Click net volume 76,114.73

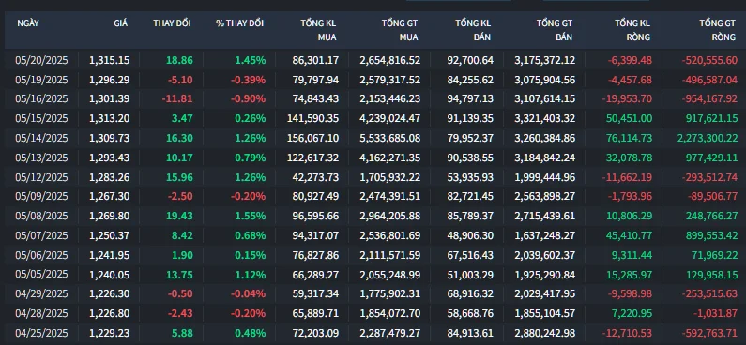click(x=630, y=138)
